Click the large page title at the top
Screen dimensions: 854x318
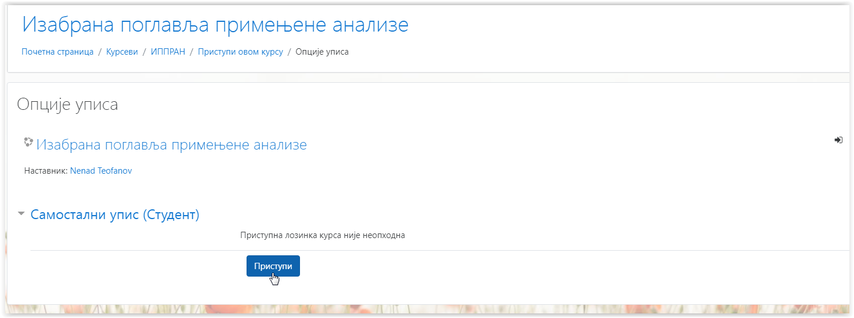(216, 25)
